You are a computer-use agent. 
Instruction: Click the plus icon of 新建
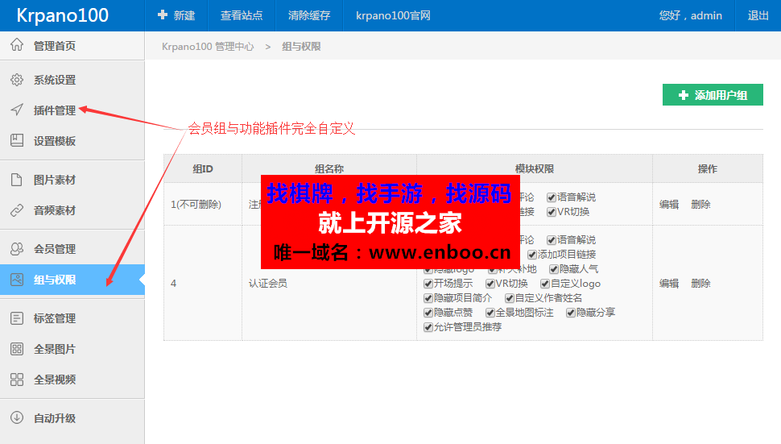pos(163,15)
